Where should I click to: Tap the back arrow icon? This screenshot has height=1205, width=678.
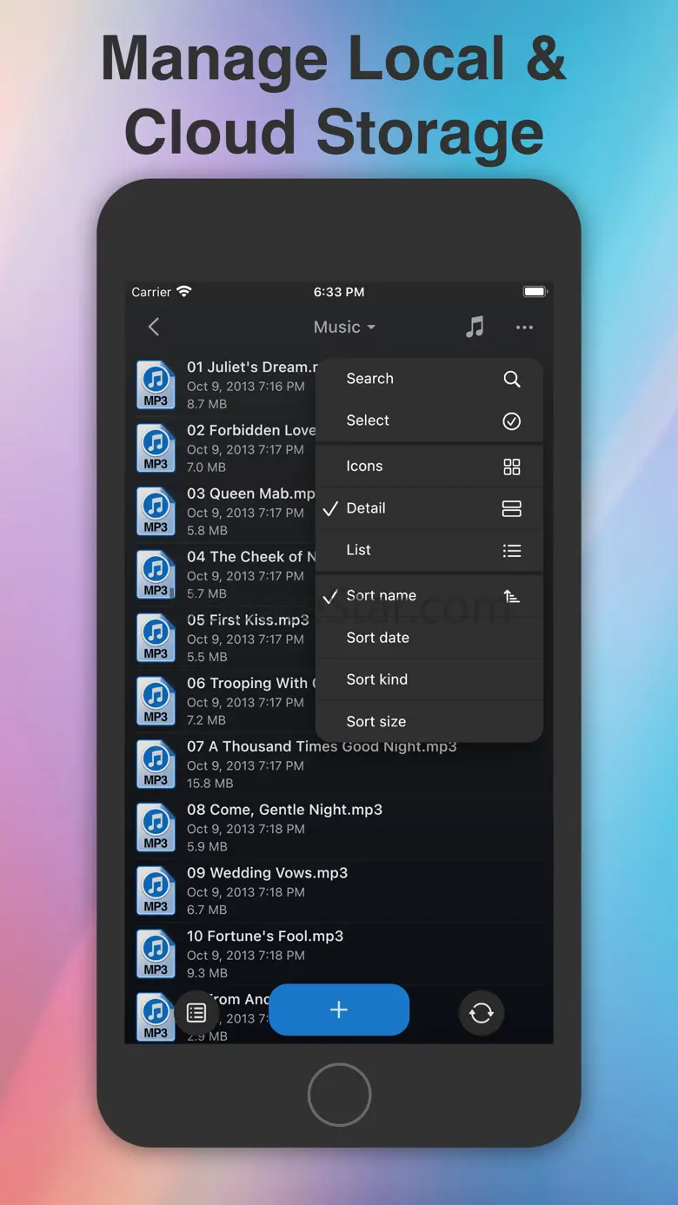pos(154,327)
